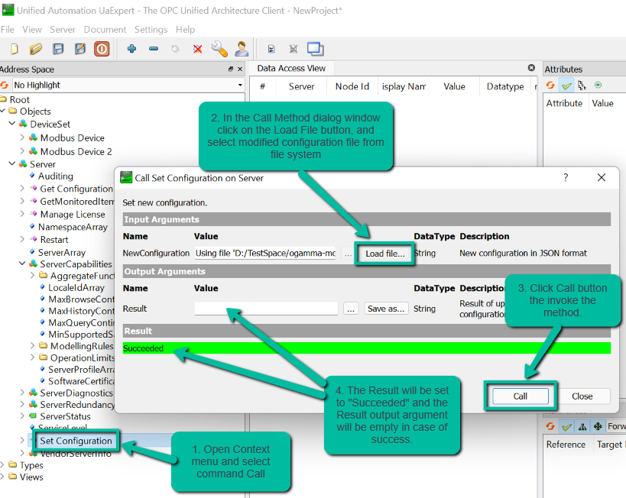The image size is (626, 498).
Task: Collapse the ServerCapabilities node
Action: (22, 264)
